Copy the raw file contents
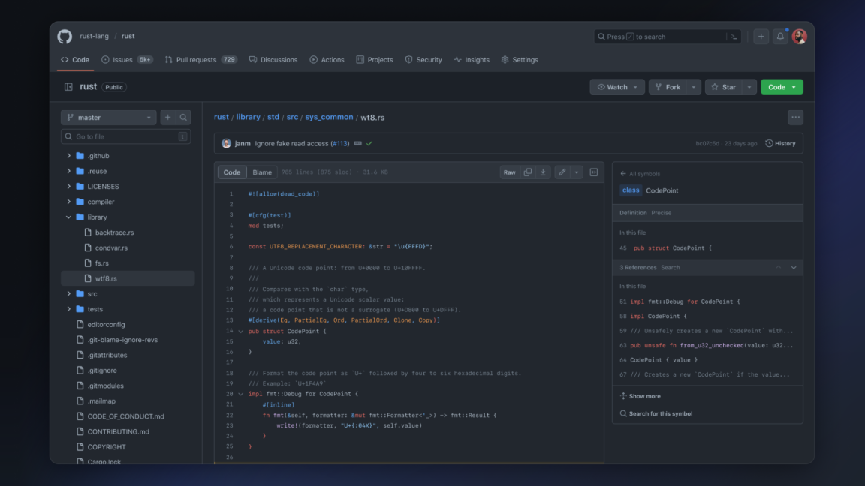 (x=526, y=172)
